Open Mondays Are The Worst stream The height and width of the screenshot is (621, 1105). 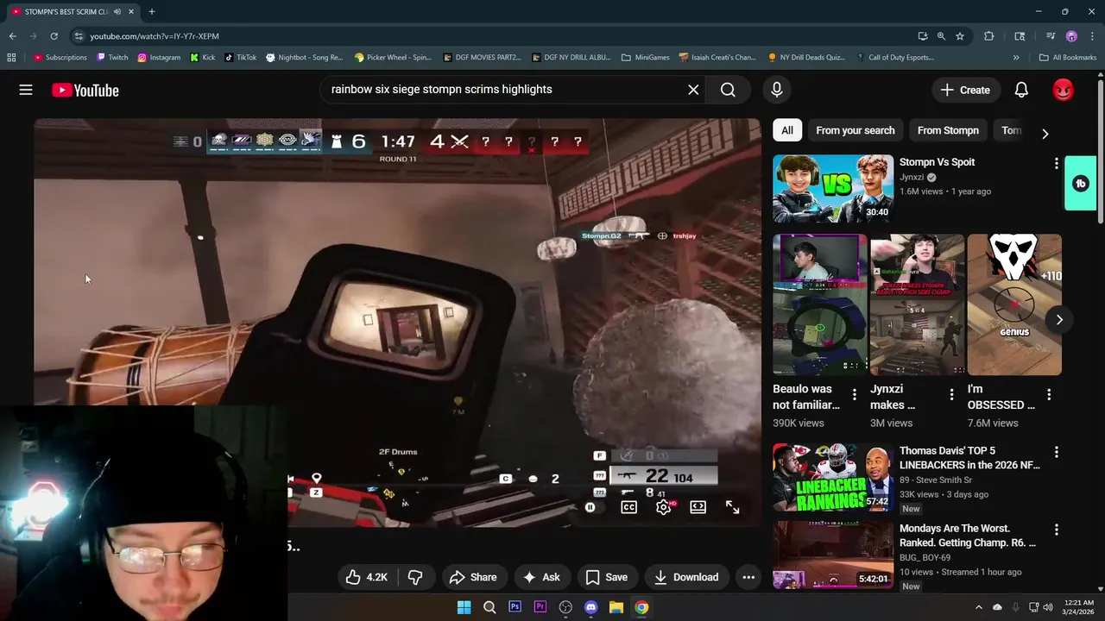(833, 555)
